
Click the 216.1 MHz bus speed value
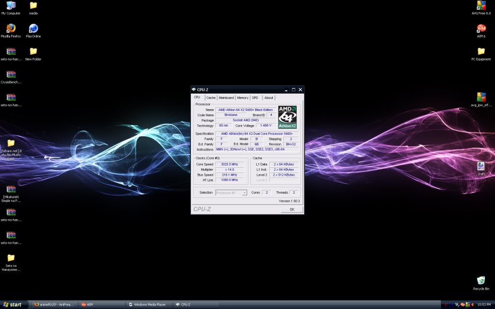pyautogui.click(x=230, y=175)
